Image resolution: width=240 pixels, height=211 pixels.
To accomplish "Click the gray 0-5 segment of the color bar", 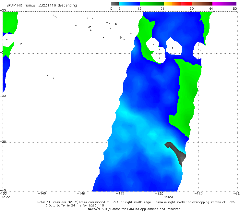I will (x=114, y=4).
